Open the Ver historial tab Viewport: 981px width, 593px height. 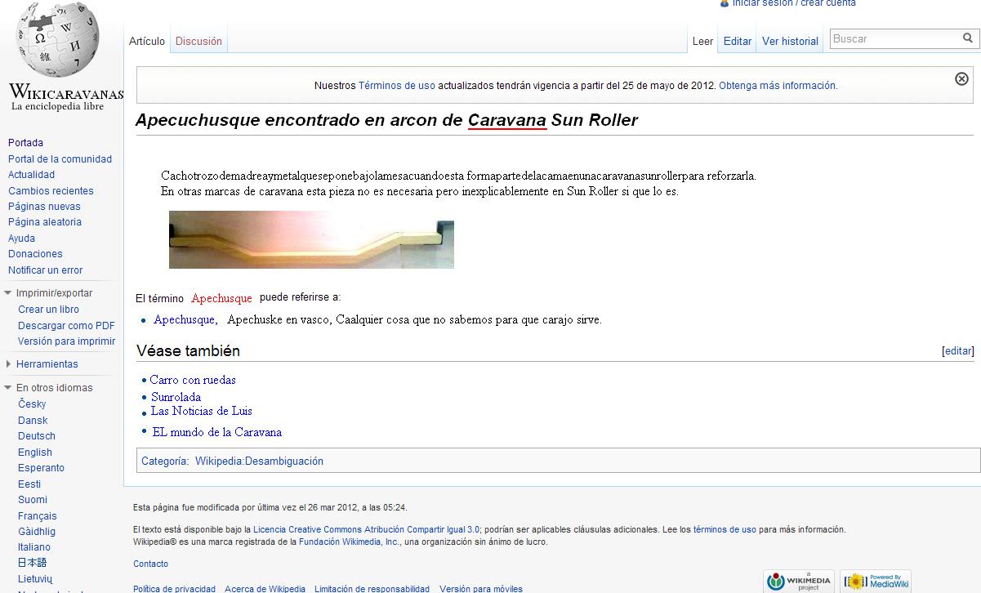tap(790, 41)
